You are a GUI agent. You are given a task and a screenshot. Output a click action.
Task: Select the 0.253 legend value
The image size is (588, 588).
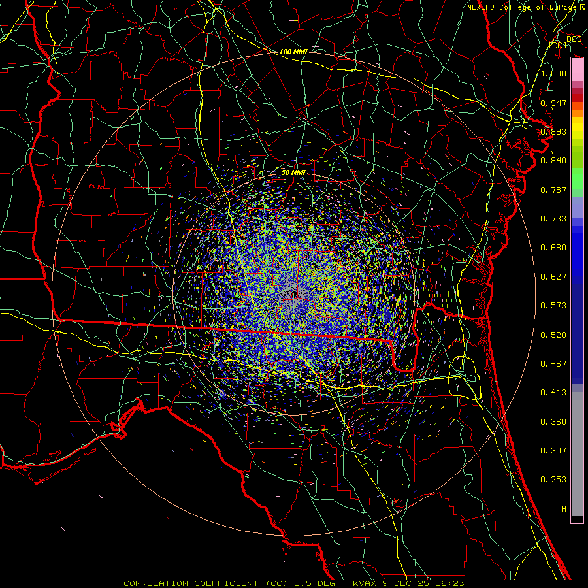pos(553,480)
